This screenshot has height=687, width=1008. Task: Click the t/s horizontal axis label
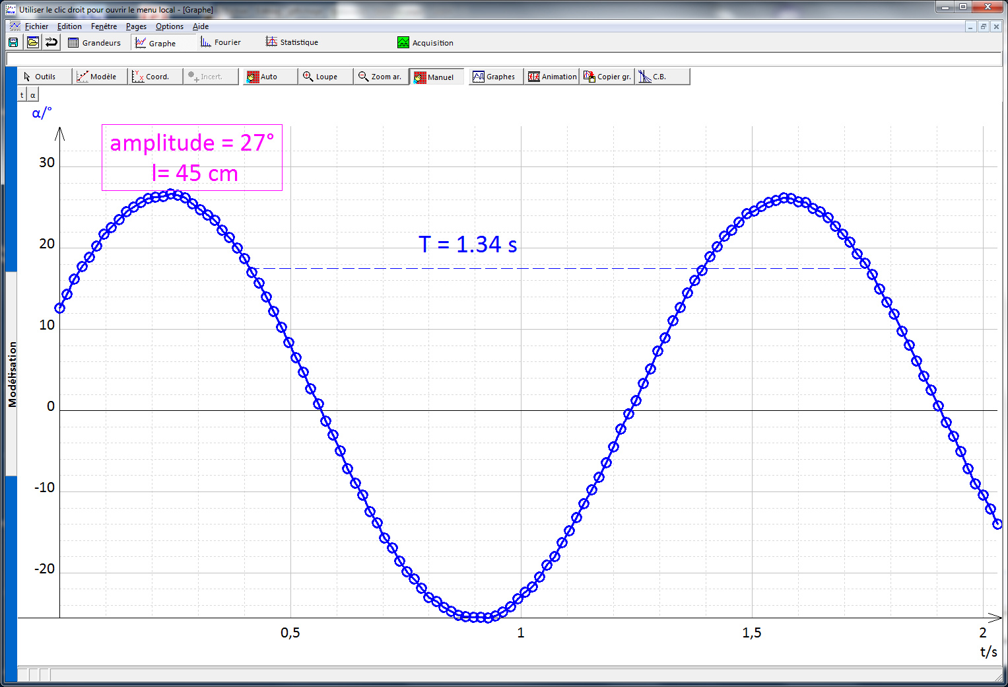(988, 652)
